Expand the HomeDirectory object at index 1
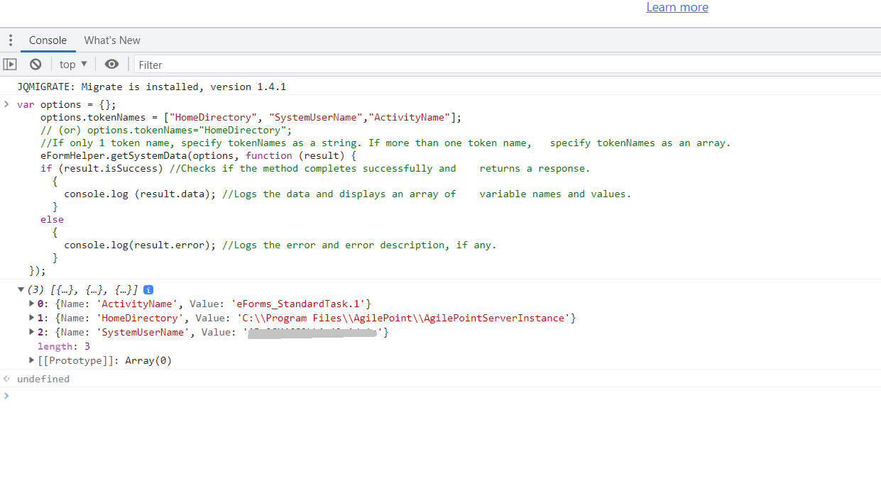Screen dimensions: 881x488 31,318
